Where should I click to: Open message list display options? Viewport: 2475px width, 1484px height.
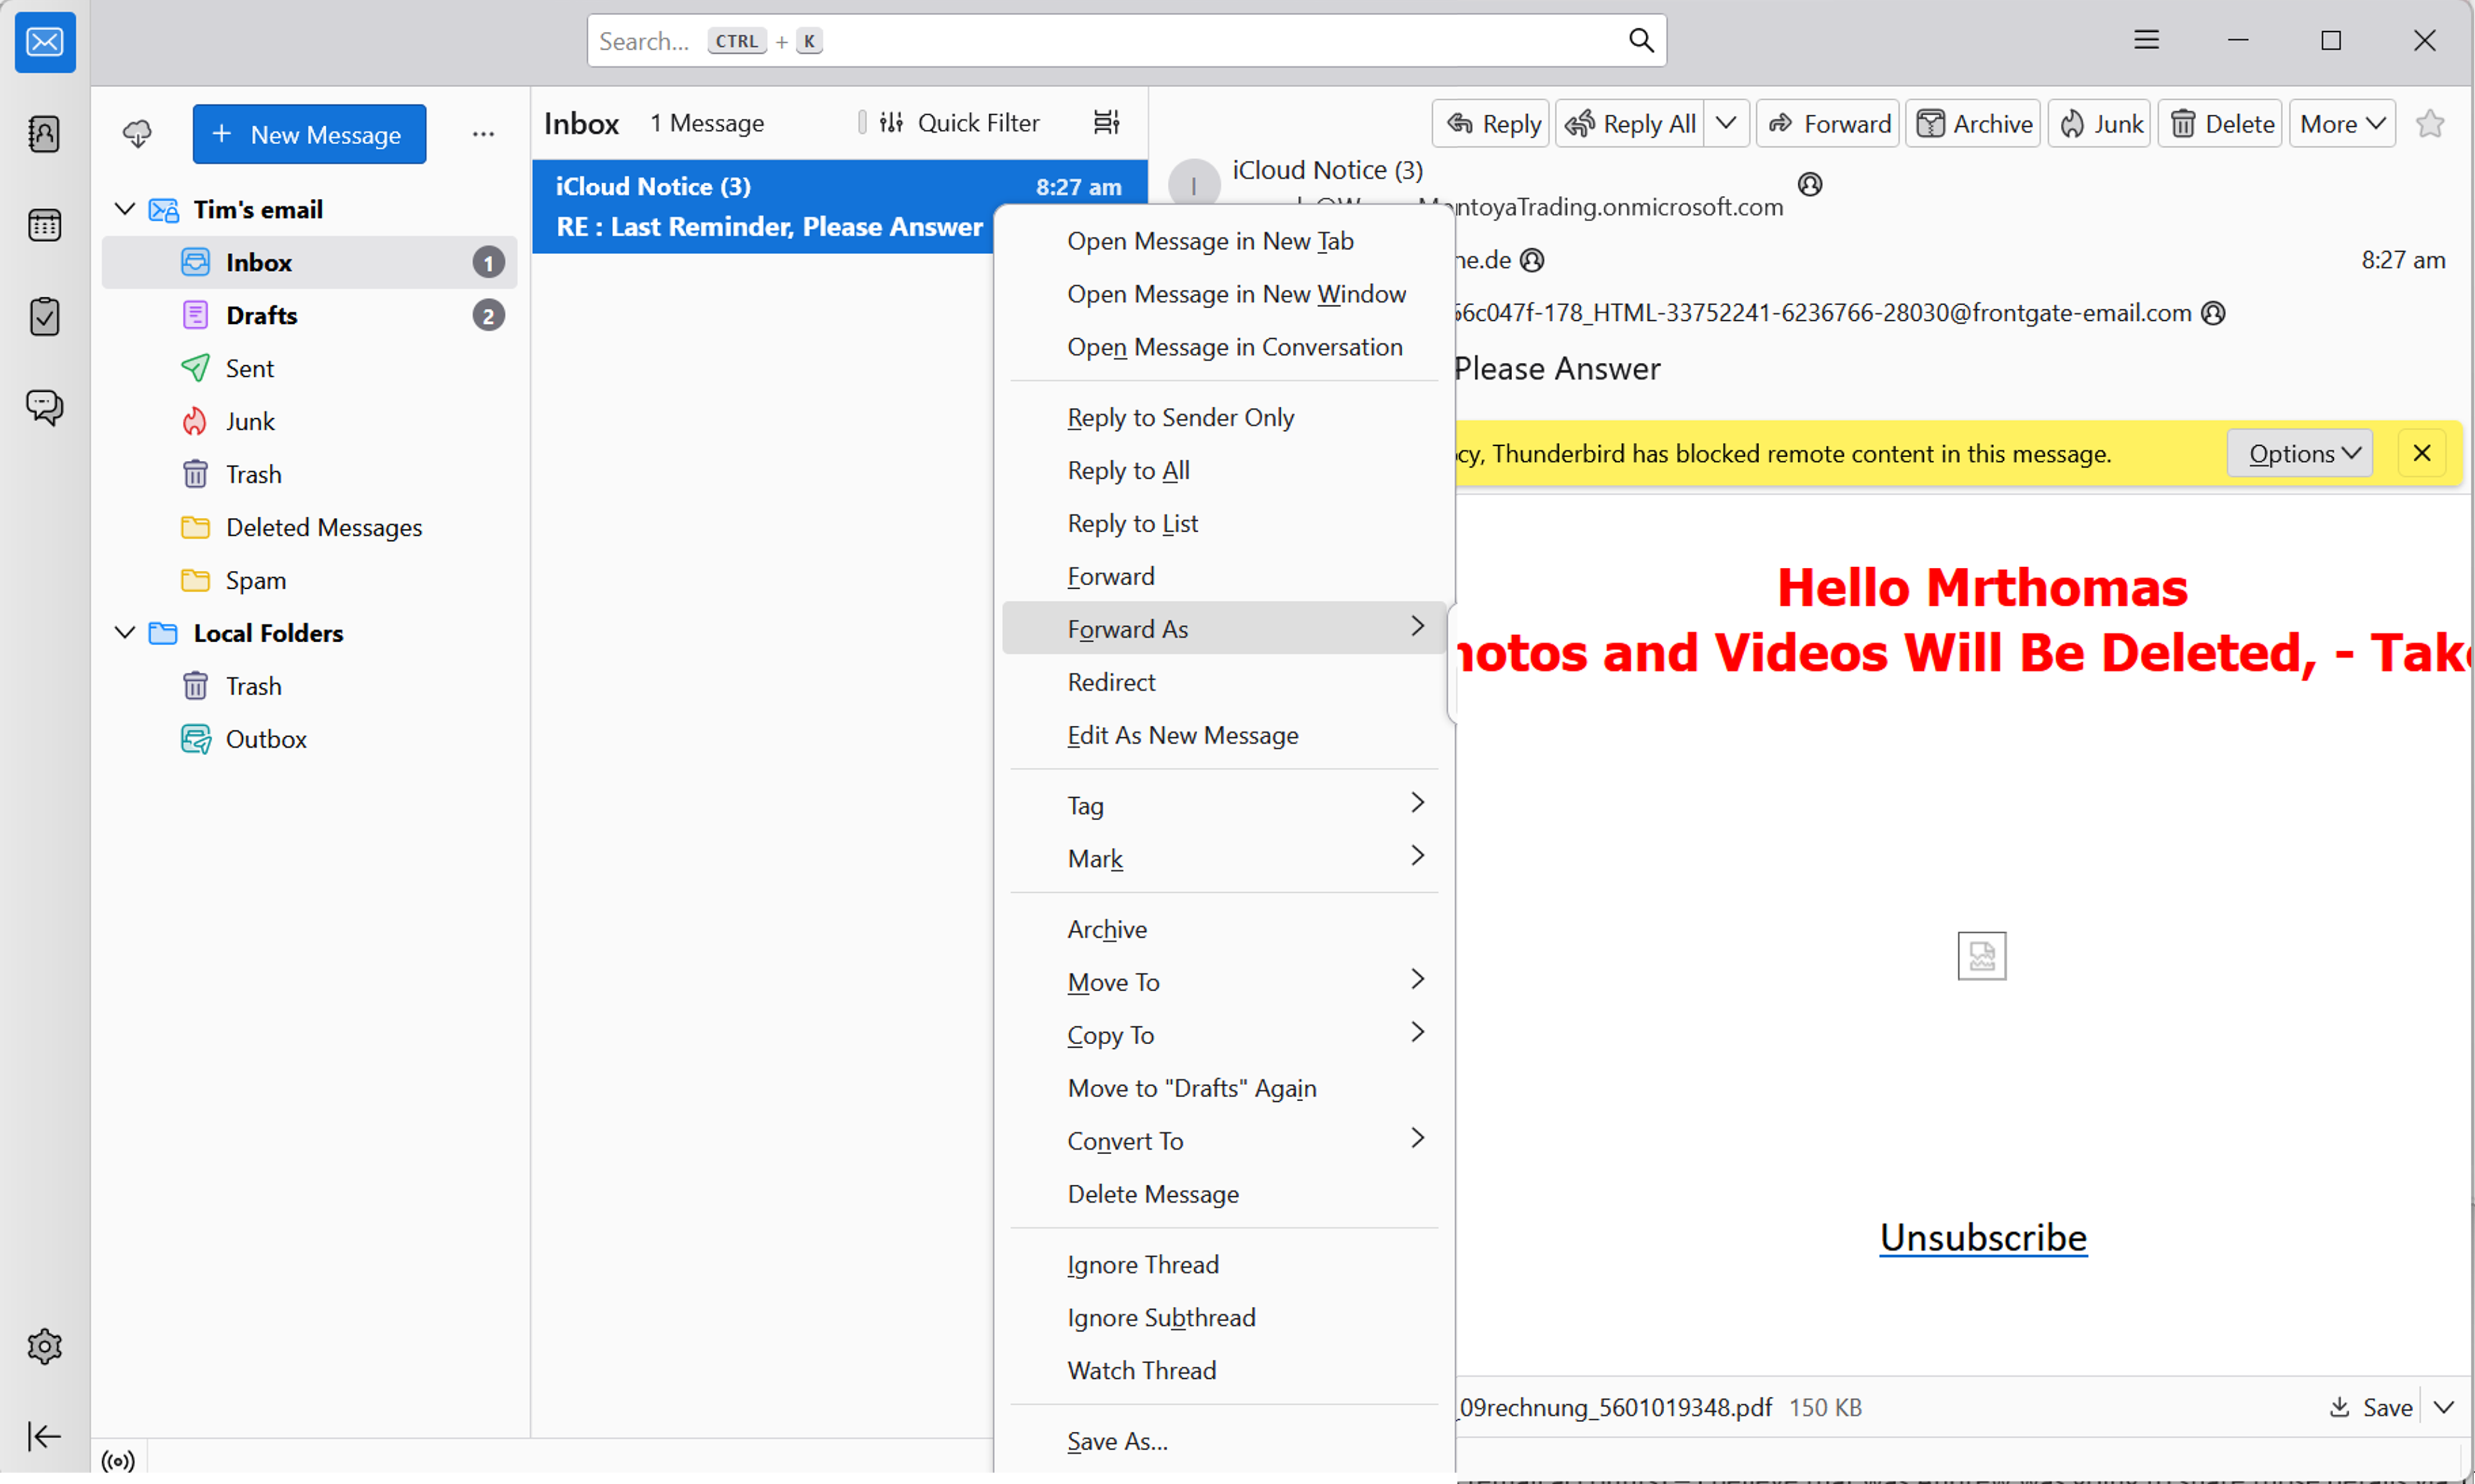[1106, 122]
